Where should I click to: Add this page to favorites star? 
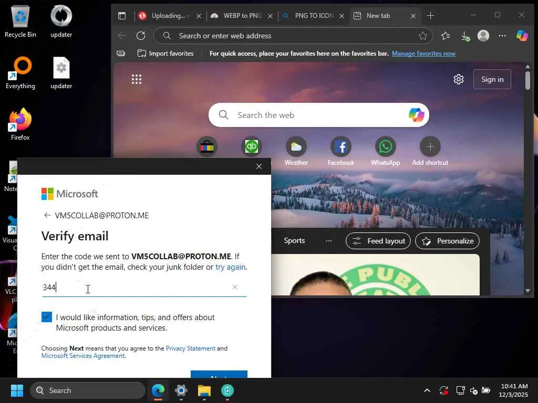tap(423, 36)
